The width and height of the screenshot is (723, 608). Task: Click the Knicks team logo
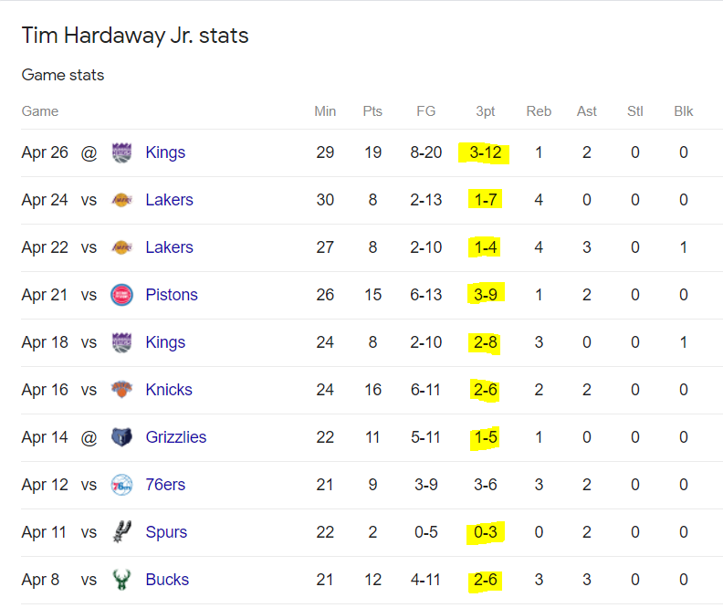pyautogui.click(x=121, y=390)
